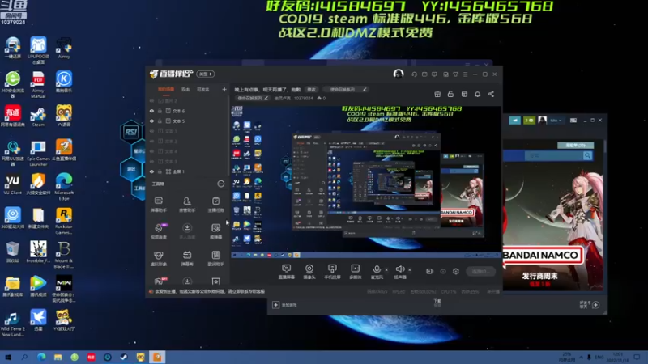The image size is (648, 364).
Task: Toggle lock for 文本 6 source
Action: pyautogui.click(x=160, y=111)
